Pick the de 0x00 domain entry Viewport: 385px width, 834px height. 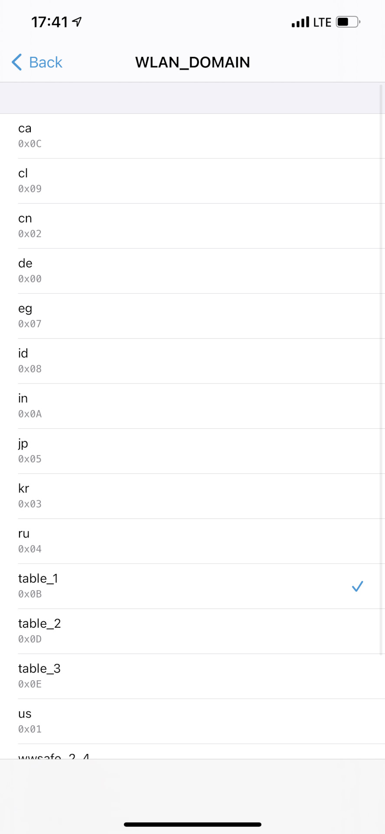click(192, 271)
